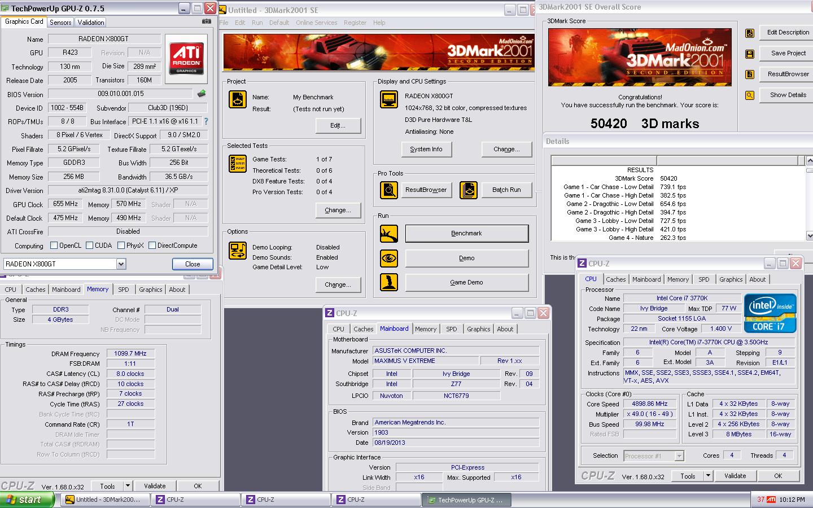The width and height of the screenshot is (813, 508).
Task: Enable the OpenCL checkbox
Action: point(54,246)
